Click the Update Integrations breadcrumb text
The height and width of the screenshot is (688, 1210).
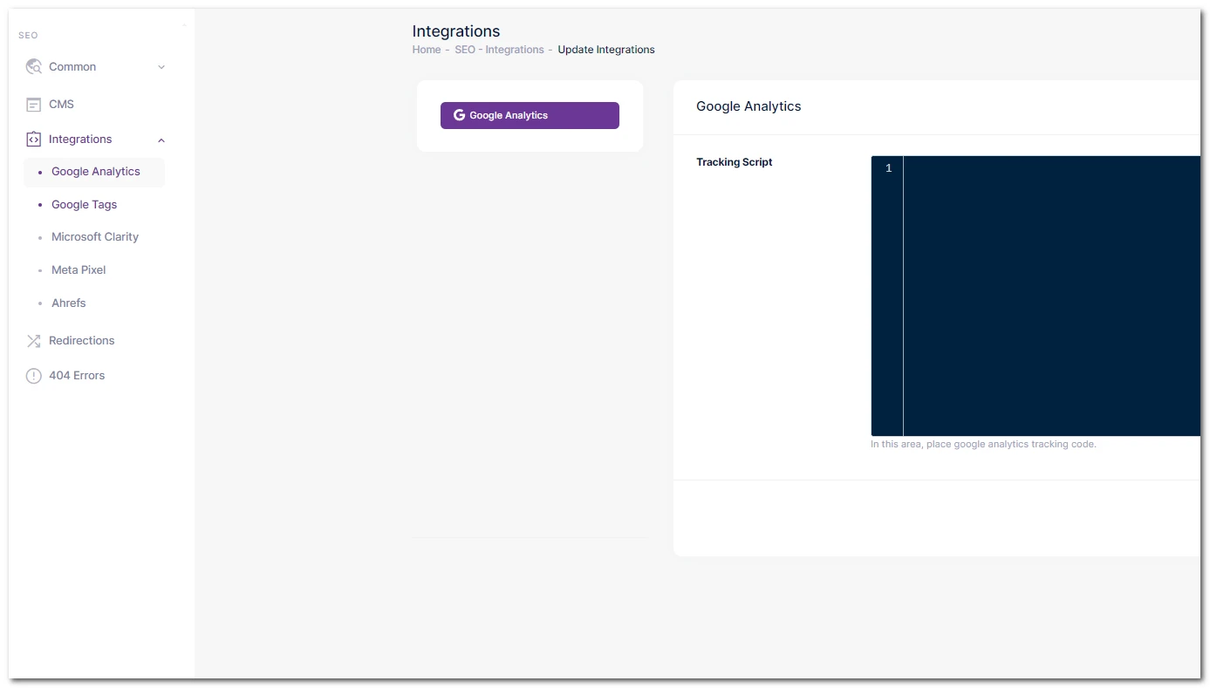click(x=606, y=50)
